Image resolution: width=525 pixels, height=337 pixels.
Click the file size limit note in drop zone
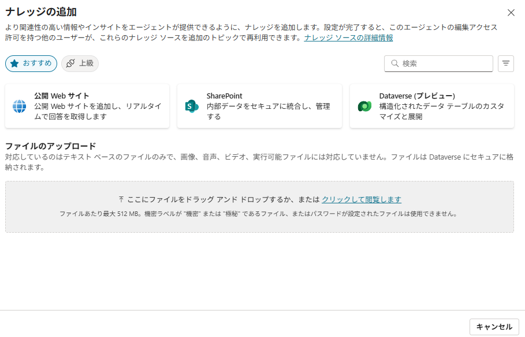[259, 214]
